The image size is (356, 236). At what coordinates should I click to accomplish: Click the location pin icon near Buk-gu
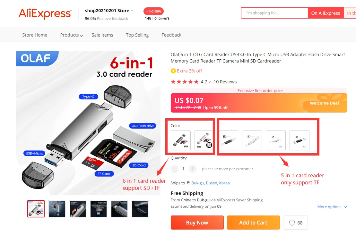[x=188, y=183]
